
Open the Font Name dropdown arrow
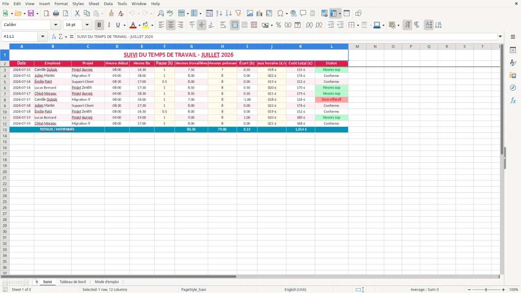coord(56,25)
